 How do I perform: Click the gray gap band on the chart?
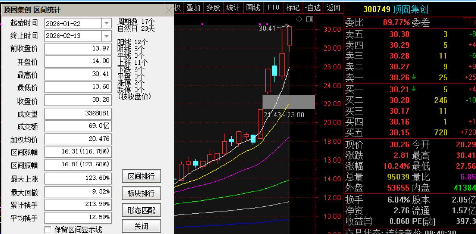pyautogui.click(x=289, y=102)
